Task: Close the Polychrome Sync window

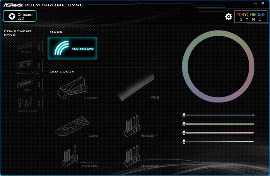Action: pos(263,3)
